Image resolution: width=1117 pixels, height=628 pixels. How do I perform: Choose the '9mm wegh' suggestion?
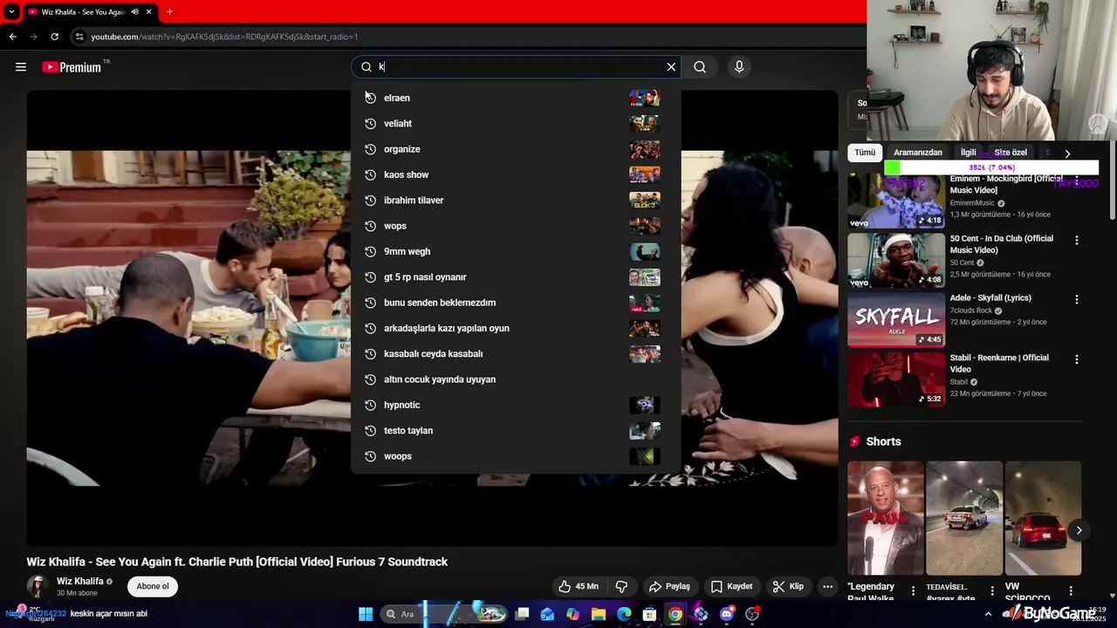click(516, 251)
